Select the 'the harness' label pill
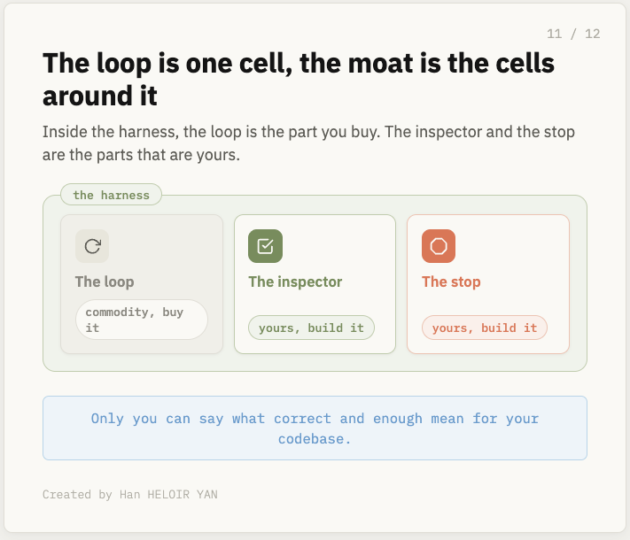 tap(112, 195)
